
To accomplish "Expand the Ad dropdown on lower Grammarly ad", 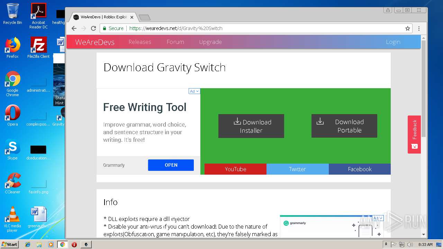I will [378, 218].
